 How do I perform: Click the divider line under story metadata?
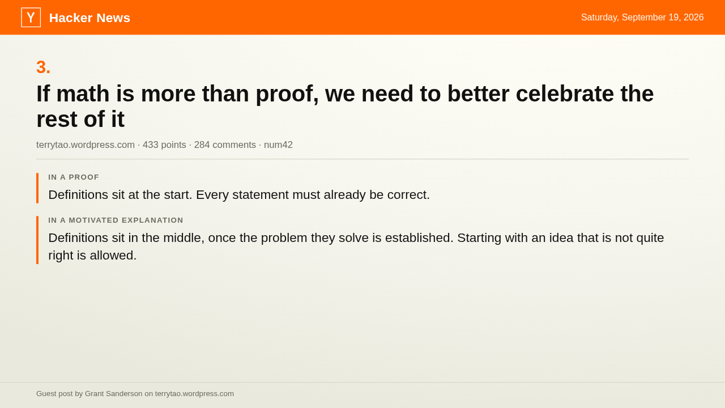pyautogui.click(x=362, y=159)
